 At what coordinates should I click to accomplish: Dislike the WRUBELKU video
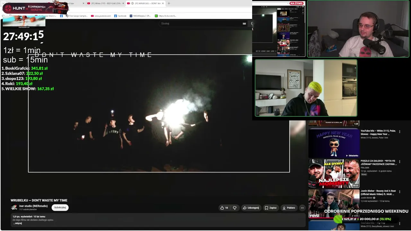click(235, 208)
